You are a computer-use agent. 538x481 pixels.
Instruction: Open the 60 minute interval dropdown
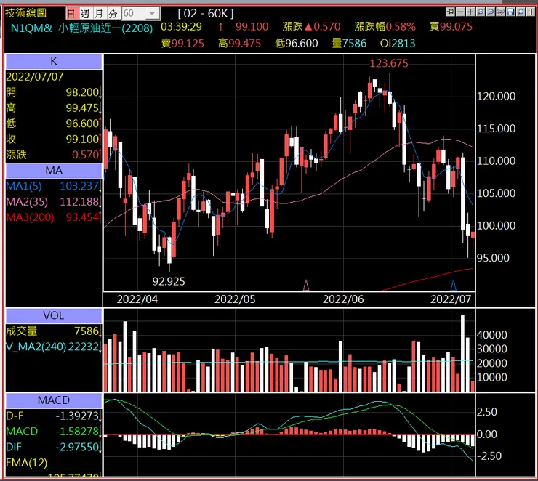pyautogui.click(x=152, y=13)
